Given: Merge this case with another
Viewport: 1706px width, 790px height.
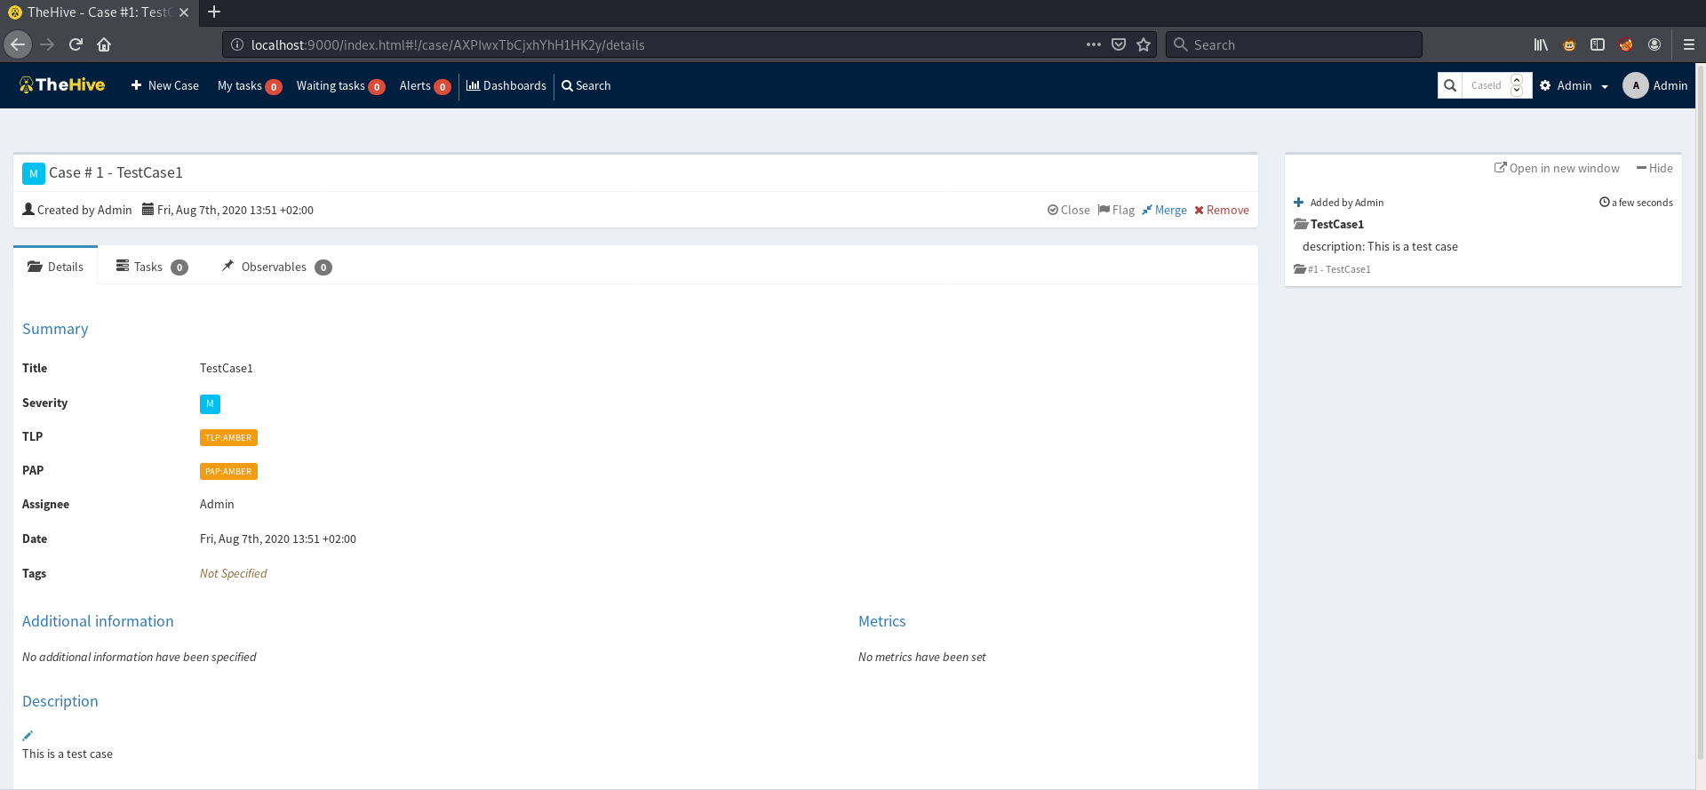Looking at the screenshot, I should [1164, 211].
